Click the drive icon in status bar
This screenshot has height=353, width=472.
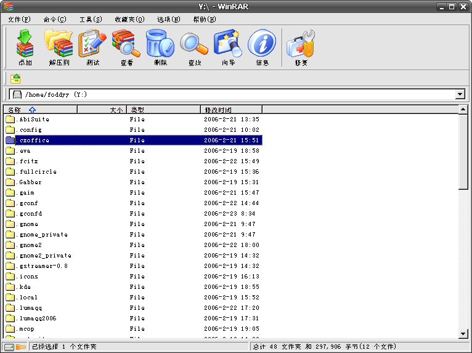coord(9,347)
